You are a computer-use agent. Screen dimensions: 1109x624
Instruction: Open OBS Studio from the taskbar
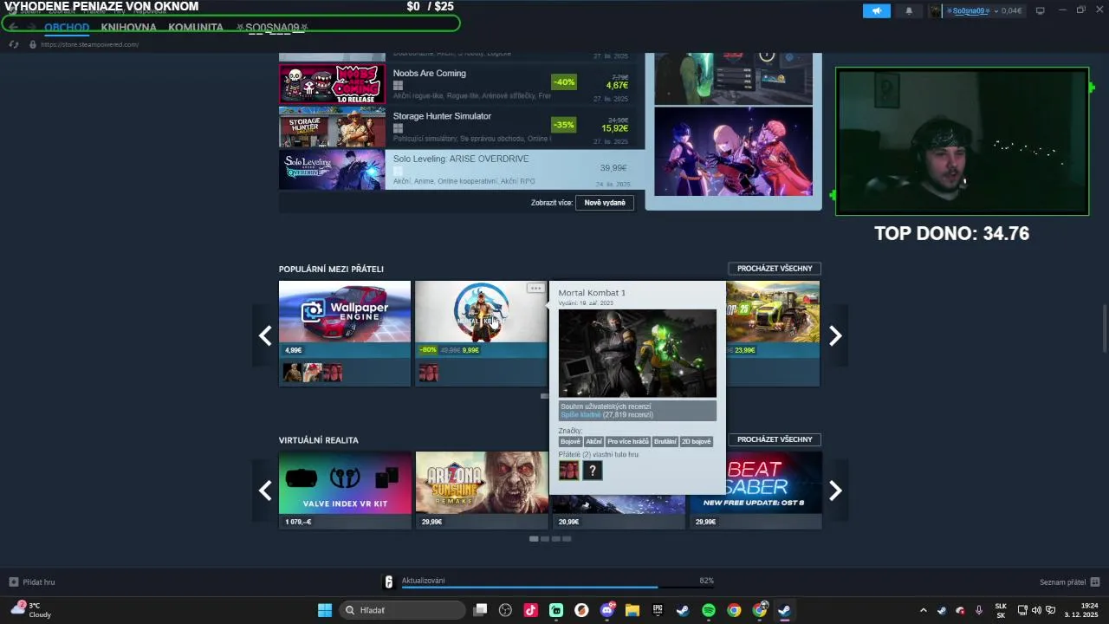pos(506,610)
